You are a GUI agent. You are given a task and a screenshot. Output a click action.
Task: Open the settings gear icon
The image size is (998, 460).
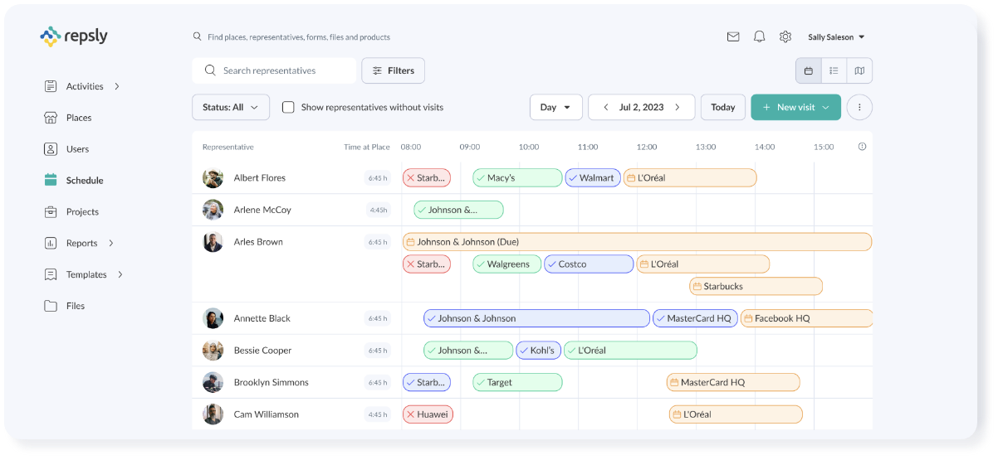[x=785, y=36]
